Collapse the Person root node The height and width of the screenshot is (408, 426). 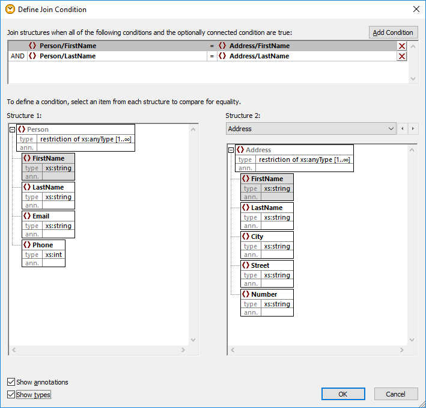(13, 129)
